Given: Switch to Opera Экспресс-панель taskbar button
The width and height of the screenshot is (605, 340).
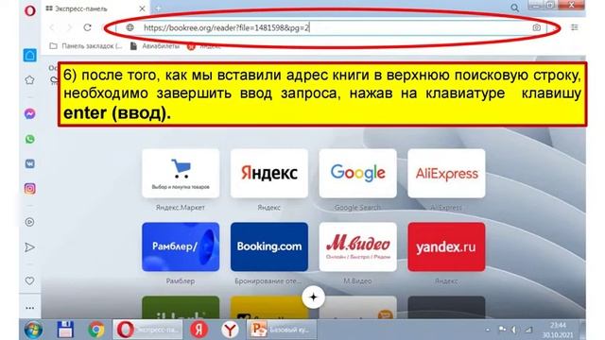Looking at the screenshot, I should coord(147,330).
